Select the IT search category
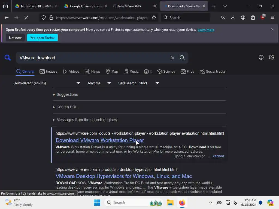 coord(148,72)
